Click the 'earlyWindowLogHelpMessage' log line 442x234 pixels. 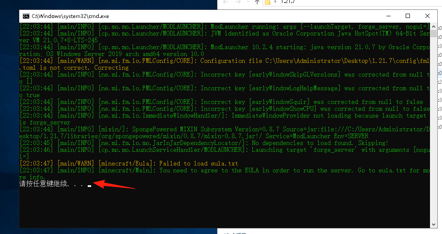click(225, 92)
